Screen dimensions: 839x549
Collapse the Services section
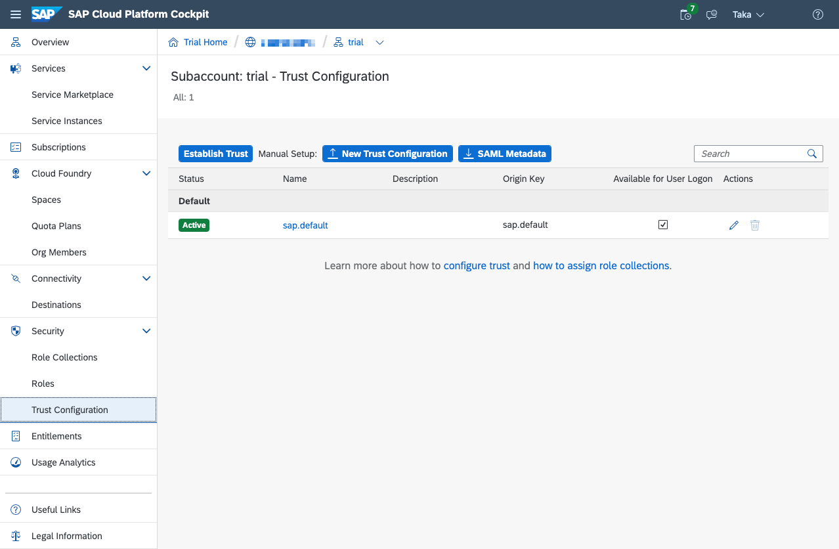[146, 68]
